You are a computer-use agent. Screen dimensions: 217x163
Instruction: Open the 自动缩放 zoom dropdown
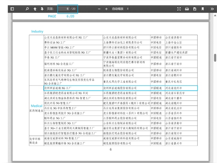[120, 9]
